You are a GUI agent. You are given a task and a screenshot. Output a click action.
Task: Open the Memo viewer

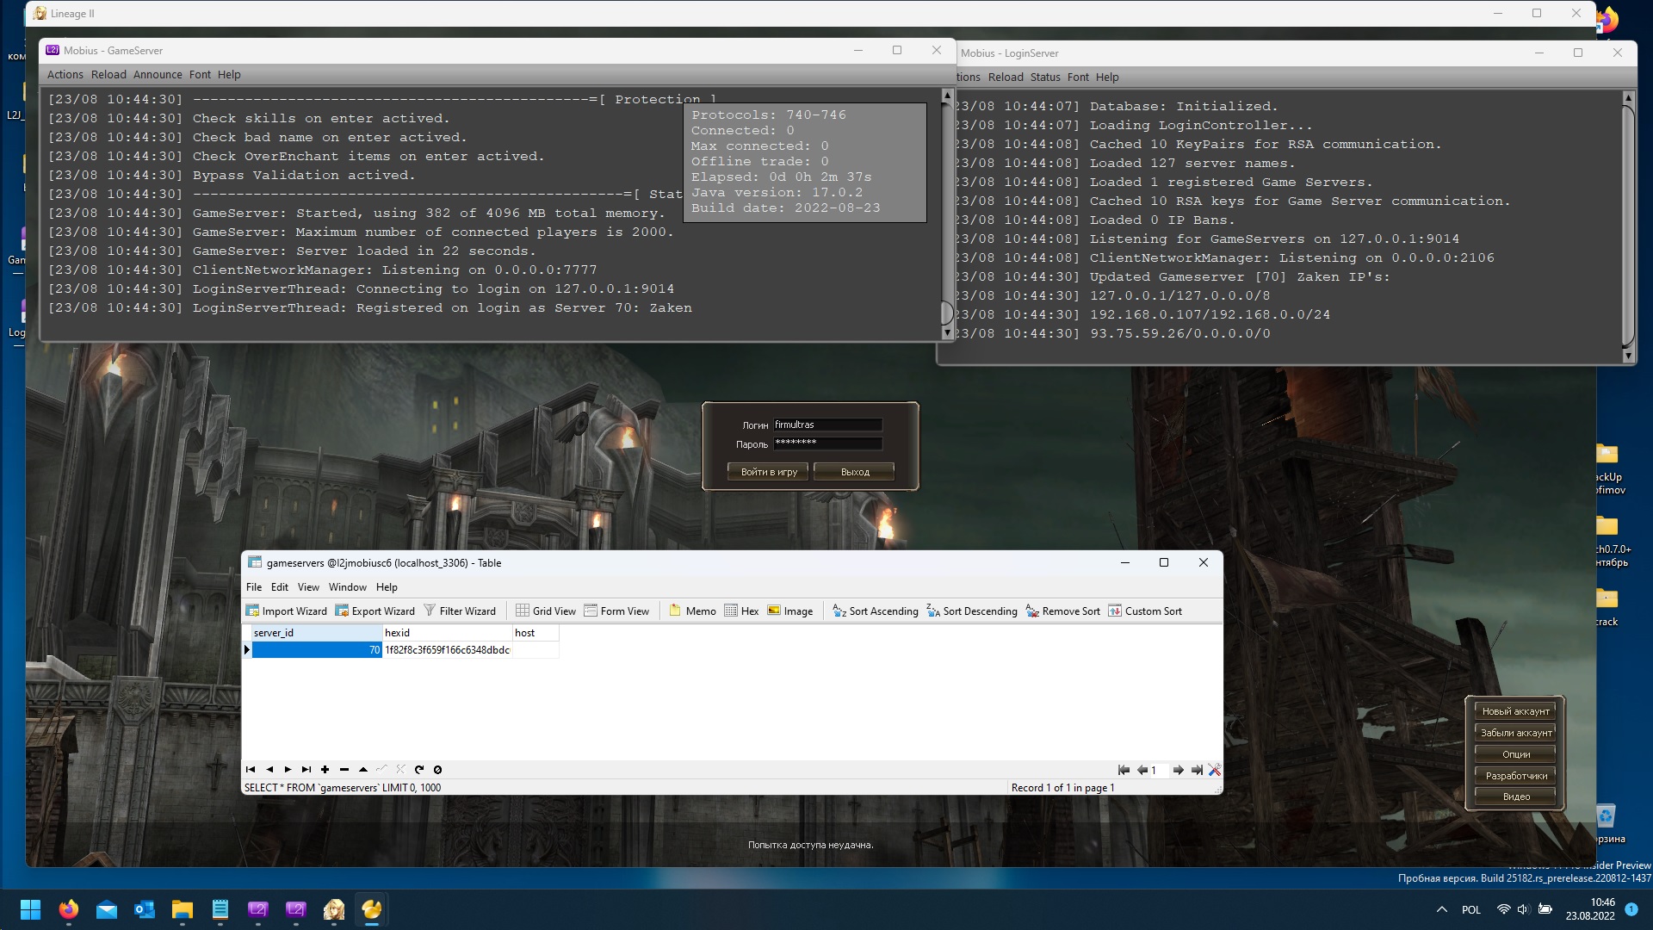click(x=692, y=611)
